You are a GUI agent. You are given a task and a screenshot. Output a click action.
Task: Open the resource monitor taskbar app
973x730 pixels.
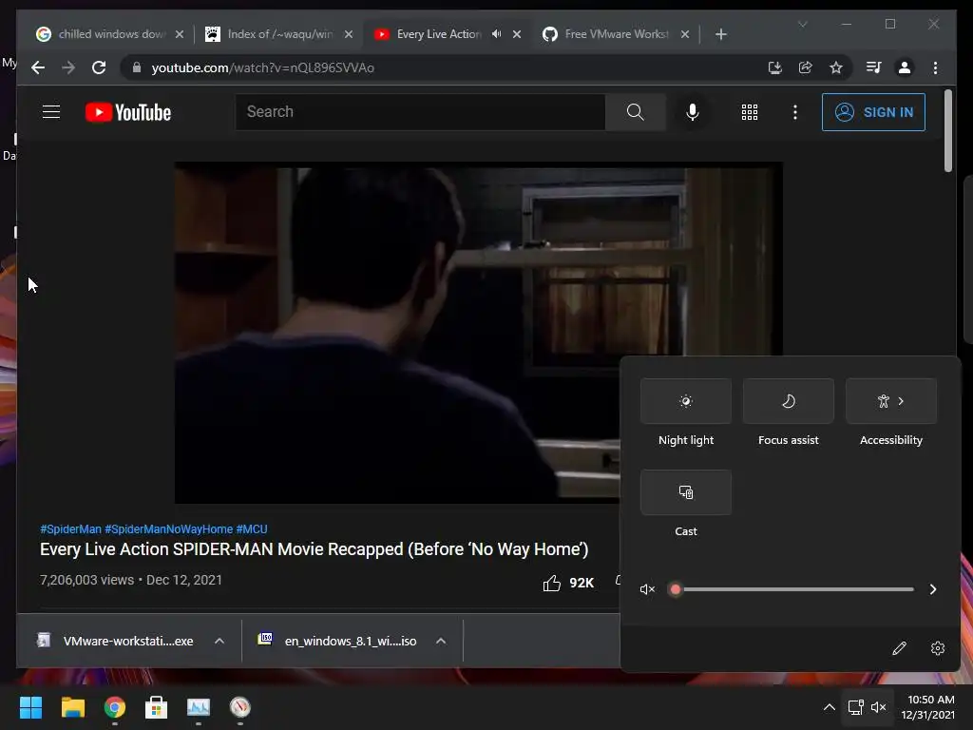199,707
